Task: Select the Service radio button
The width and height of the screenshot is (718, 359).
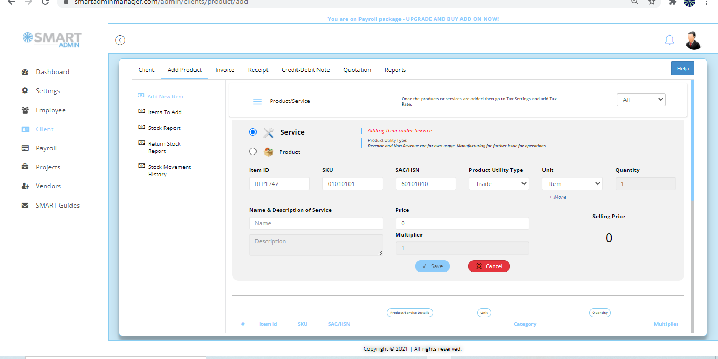Action: point(253,132)
